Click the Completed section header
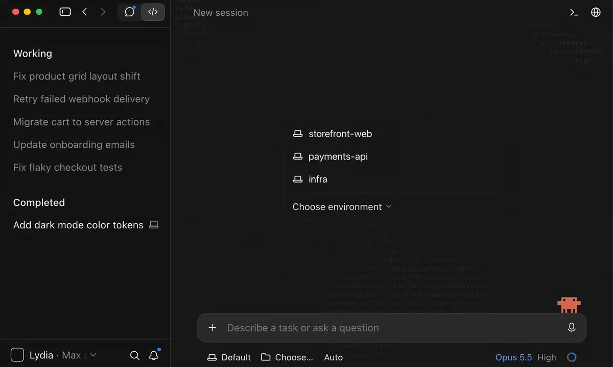 click(39, 202)
